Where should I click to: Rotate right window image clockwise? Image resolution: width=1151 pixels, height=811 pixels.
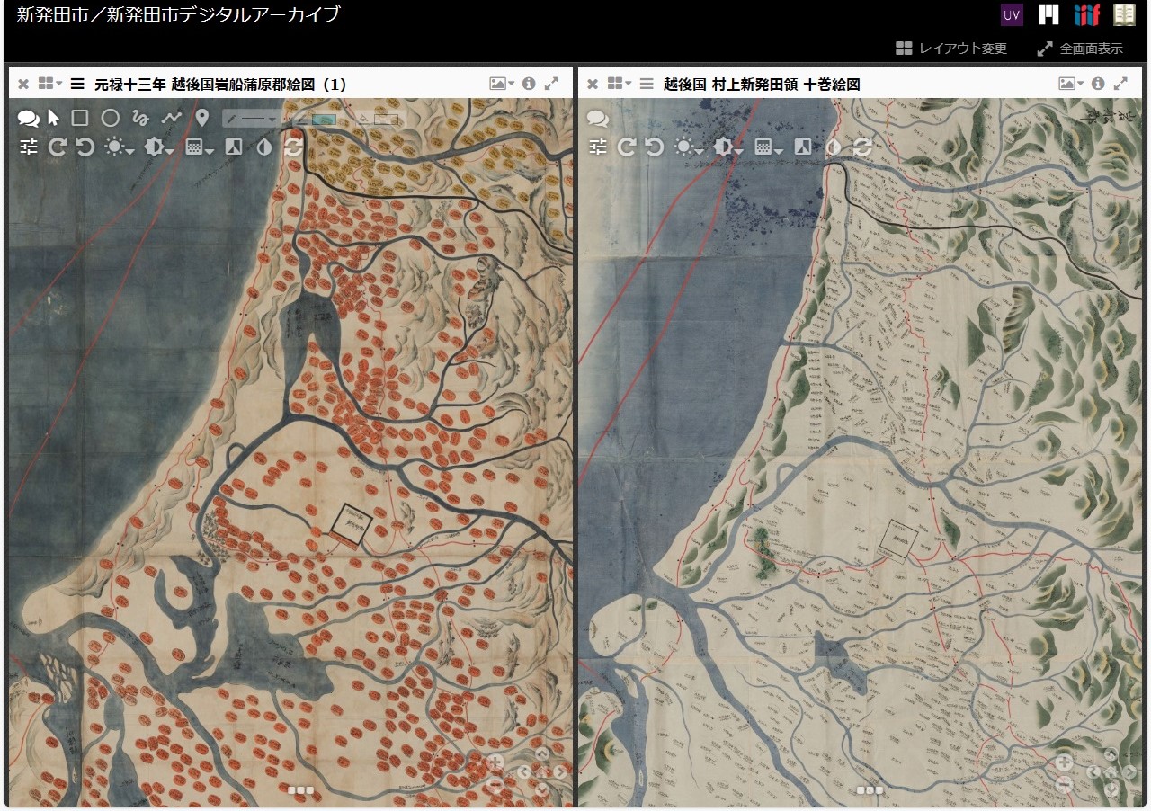[626, 147]
